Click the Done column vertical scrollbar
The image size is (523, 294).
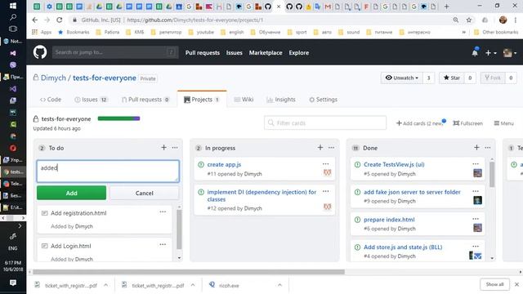492,175
